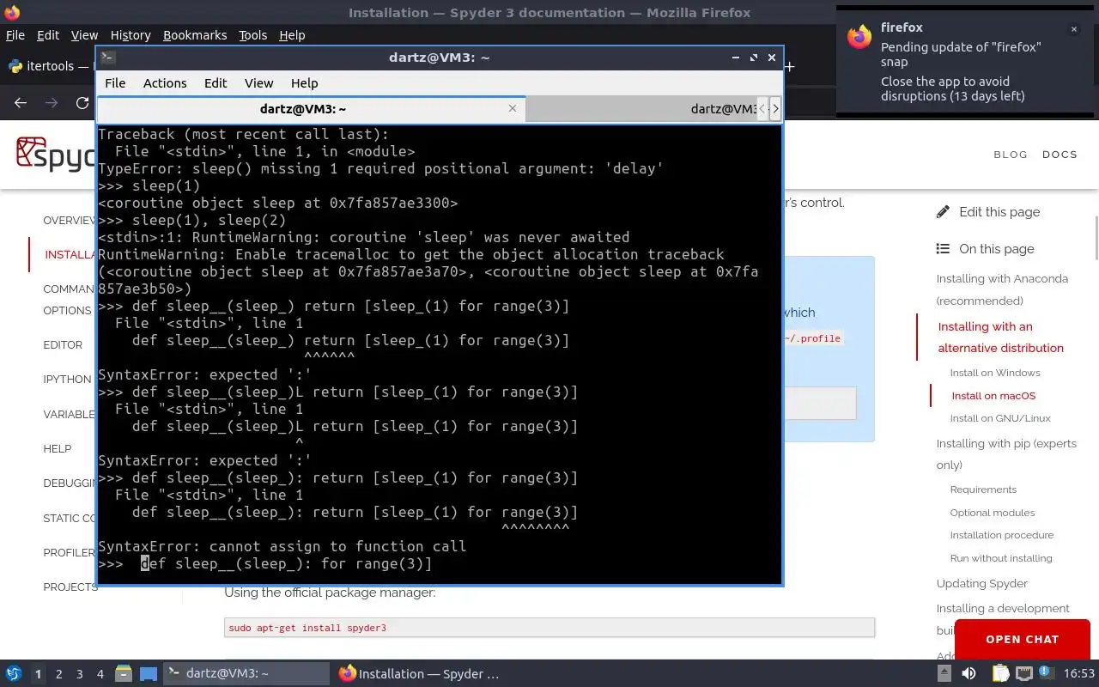The image size is (1099, 687).
Task: Open the DOCS link in Spyder header
Action: (1060, 155)
